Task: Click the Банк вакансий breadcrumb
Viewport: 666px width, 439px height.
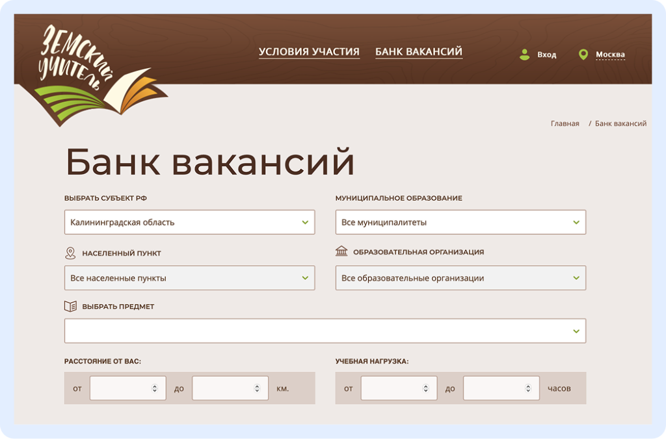Action: coord(620,123)
